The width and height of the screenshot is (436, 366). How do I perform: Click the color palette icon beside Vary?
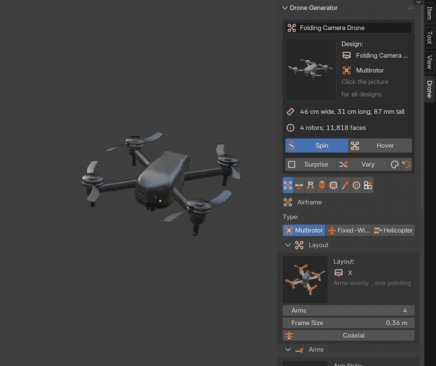[395, 164]
